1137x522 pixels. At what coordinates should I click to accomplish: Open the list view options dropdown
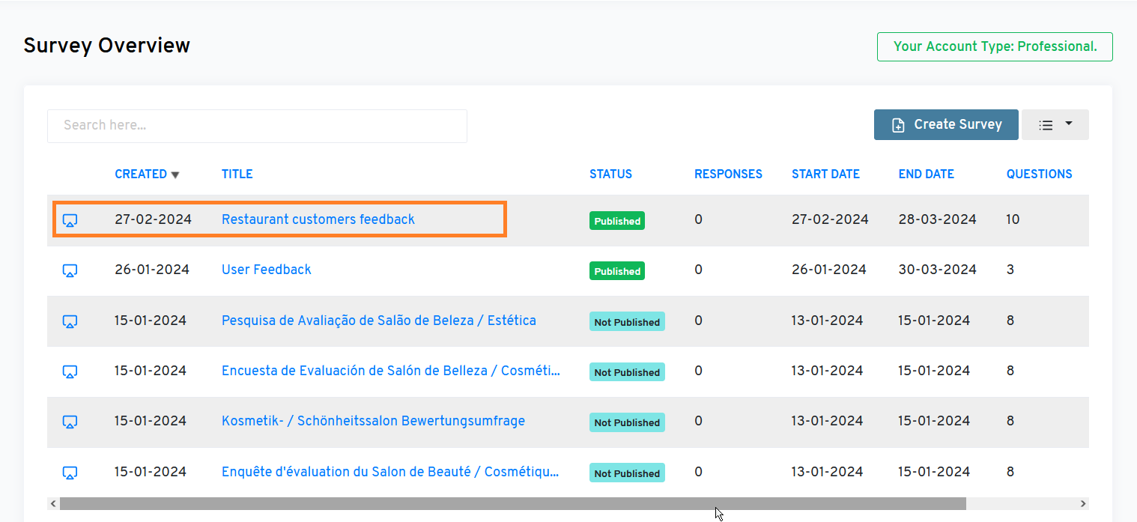(1055, 125)
